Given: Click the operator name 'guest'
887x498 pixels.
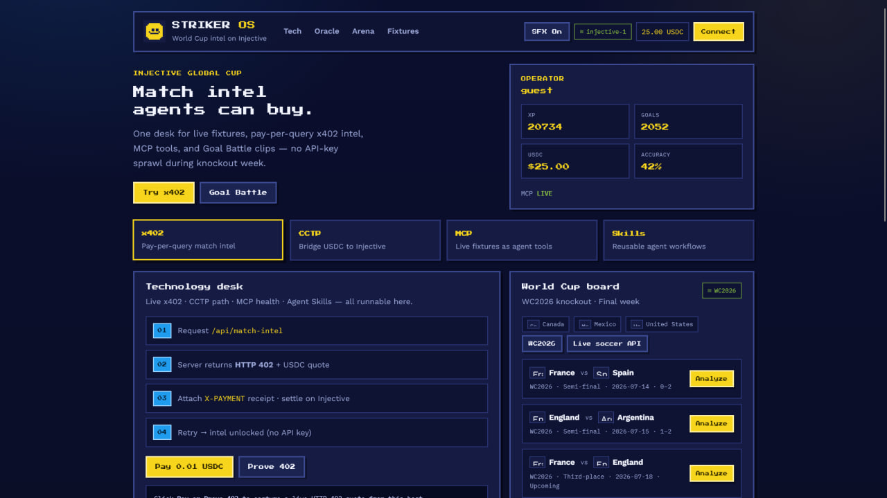Looking at the screenshot, I should [536, 90].
